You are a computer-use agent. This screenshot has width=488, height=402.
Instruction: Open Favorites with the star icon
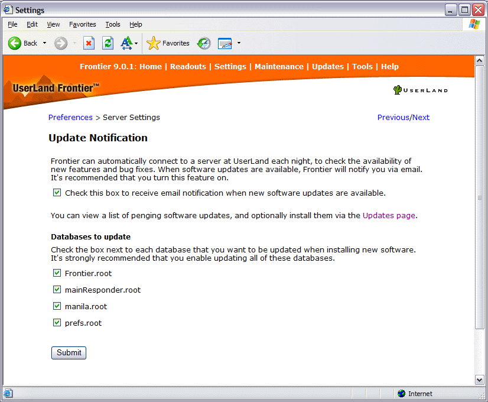[x=153, y=43]
